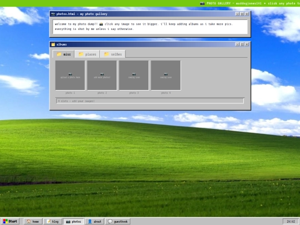Open the photo 4 coming soon thumbnail
This screenshot has width=300, height=225.
click(166, 76)
